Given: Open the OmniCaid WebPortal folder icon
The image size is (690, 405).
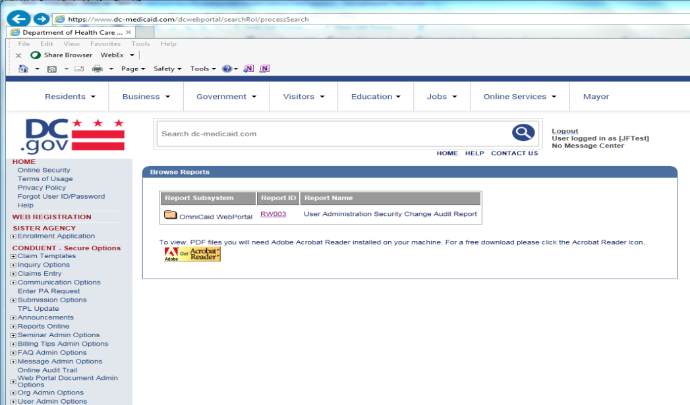Looking at the screenshot, I should pyautogui.click(x=171, y=215).
